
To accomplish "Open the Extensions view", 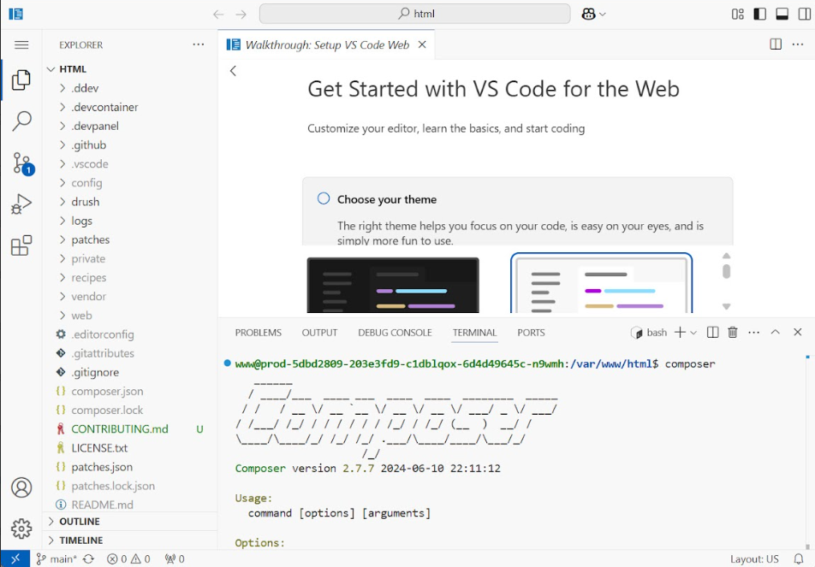I will 21,245.
